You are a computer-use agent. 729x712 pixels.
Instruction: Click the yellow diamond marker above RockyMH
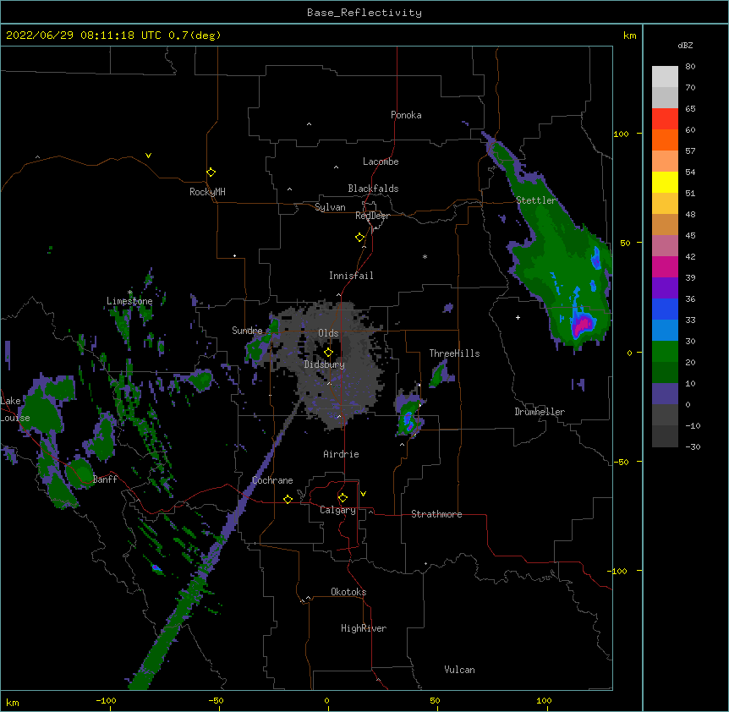pos(211,173)
